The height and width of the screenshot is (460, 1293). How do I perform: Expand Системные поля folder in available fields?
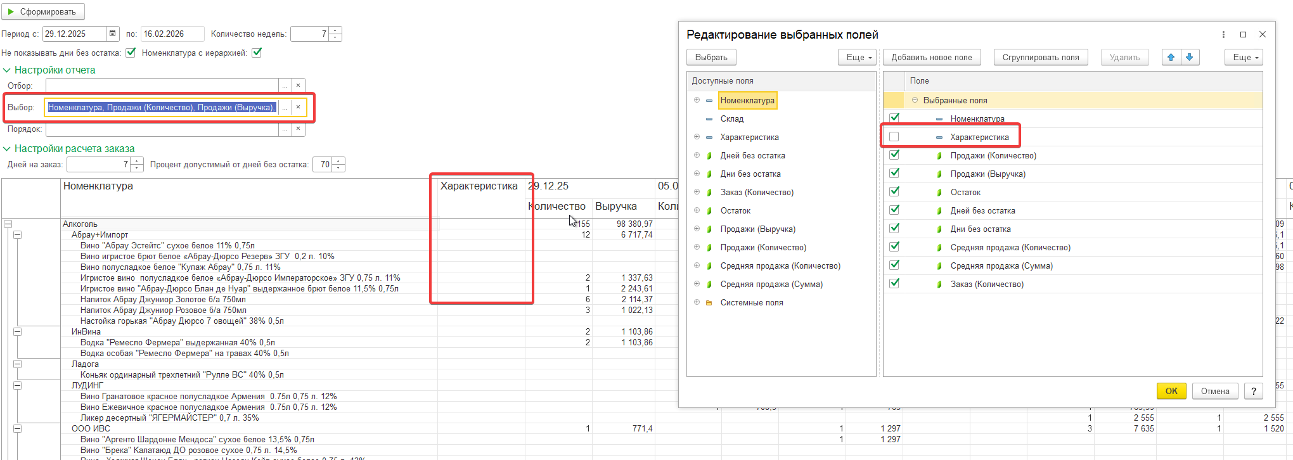(x=697, y=302)
